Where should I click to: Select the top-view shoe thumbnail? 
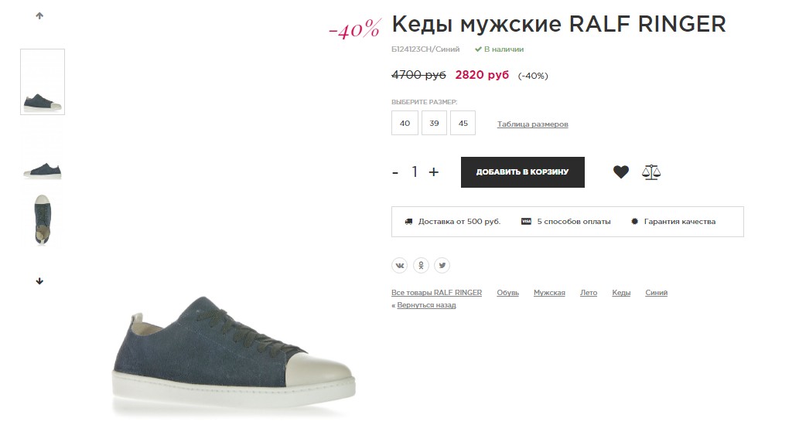pos(43,220)
